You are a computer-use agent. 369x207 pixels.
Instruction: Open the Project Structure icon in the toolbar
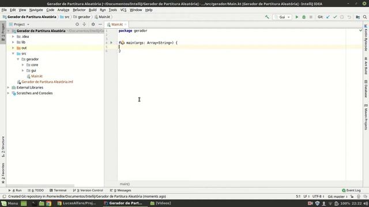click(357, 17)
